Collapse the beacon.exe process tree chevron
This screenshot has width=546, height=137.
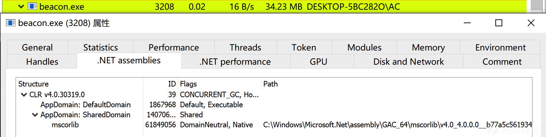21,6
